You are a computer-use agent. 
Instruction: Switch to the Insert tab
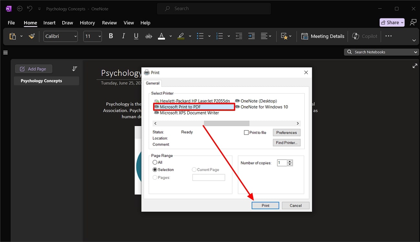click(x=49, y=23)
